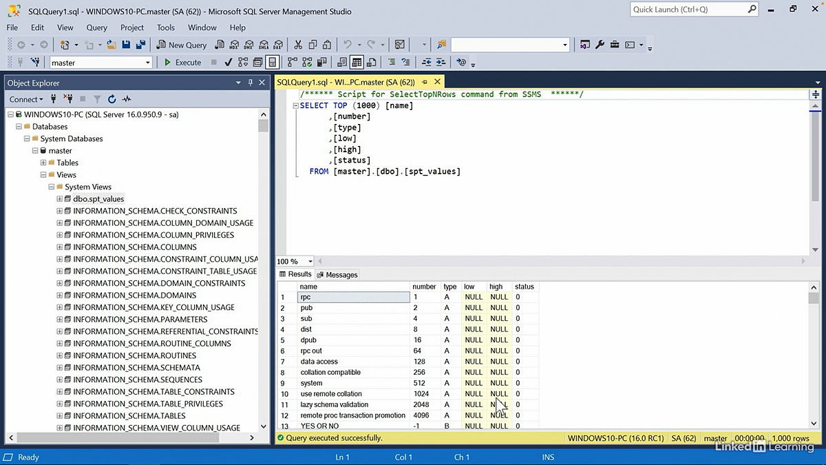Viewport: 826px width, 465px height.
Task: Click the Cut scissors icon
Action: point(298,45)
